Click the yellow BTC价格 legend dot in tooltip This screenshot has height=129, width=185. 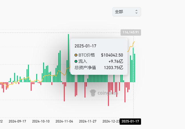click(76, 55)
